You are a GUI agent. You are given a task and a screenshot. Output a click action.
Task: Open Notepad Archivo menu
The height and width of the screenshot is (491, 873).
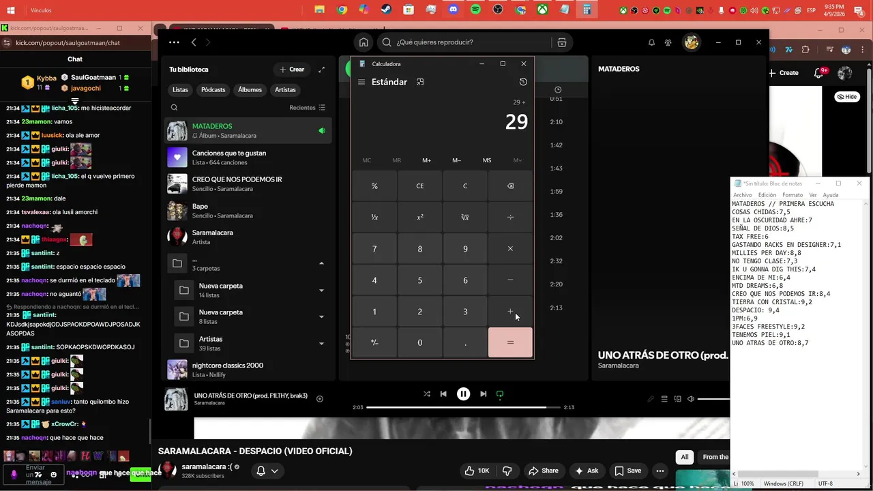click(x=743, y=195)
